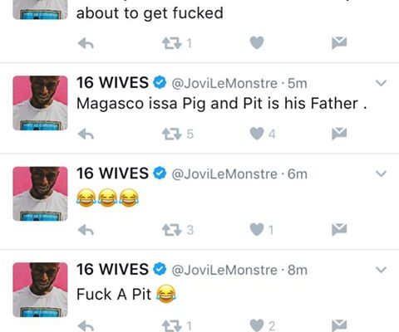Open options chevron on 5m tweet
399x332 pixels.
point(382,83)
